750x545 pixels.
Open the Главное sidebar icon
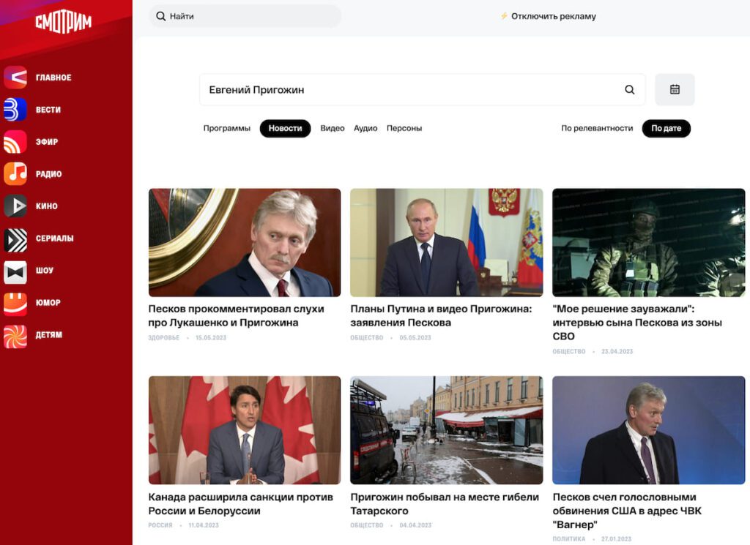(15, 78)
